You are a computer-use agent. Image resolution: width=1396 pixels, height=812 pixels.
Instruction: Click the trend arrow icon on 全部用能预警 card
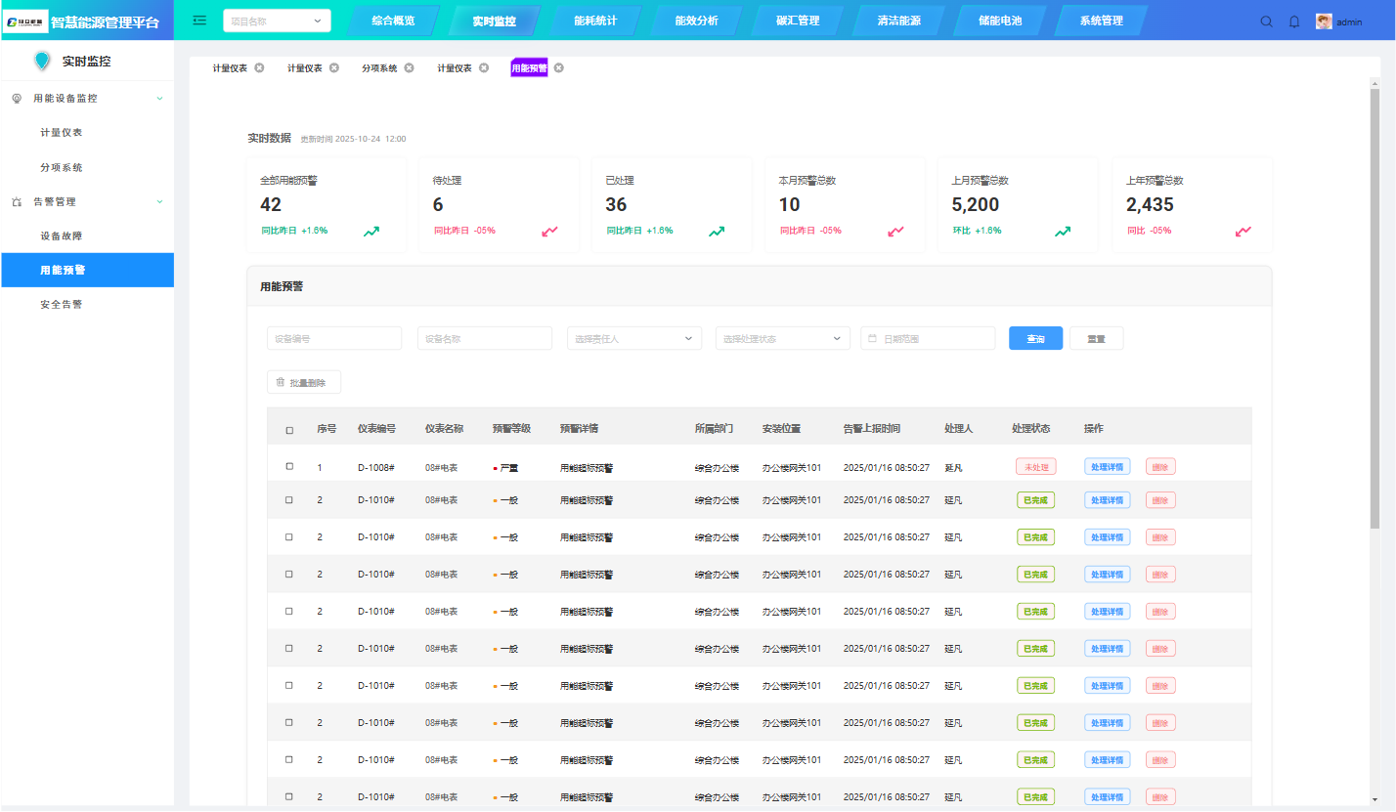point(371,232)
